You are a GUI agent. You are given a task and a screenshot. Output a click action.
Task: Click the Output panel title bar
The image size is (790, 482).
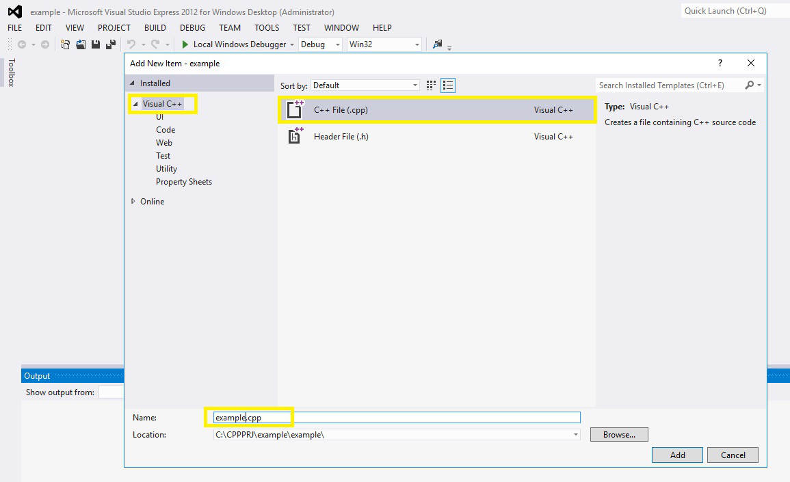pos(72,376)
